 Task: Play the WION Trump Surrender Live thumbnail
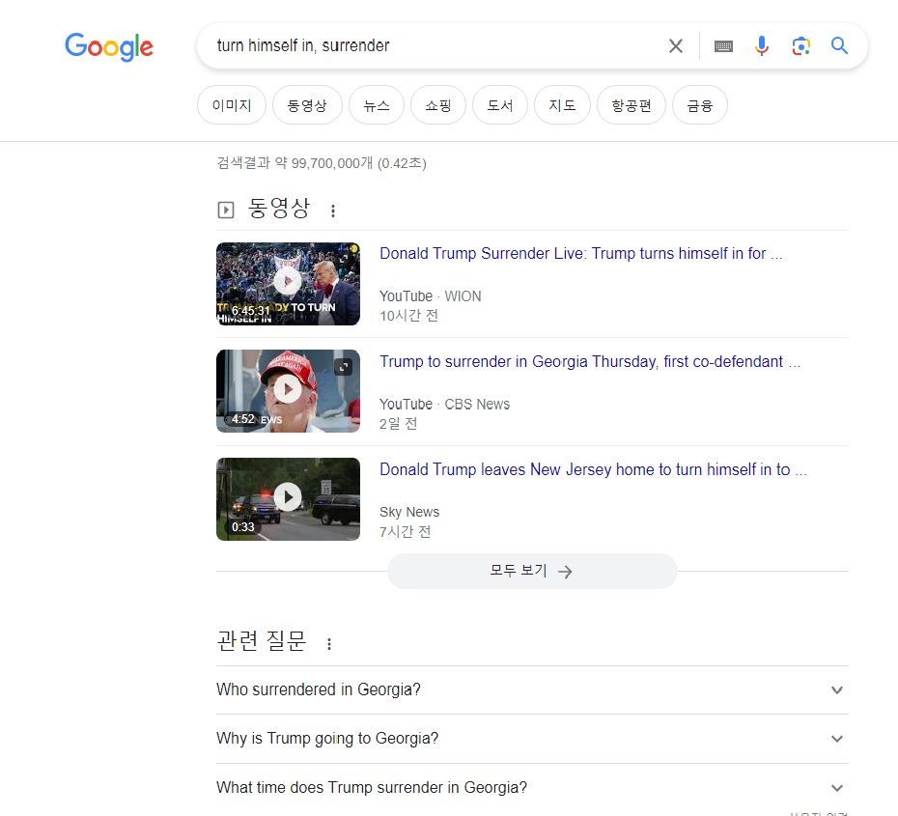click(x=288, y=284)
